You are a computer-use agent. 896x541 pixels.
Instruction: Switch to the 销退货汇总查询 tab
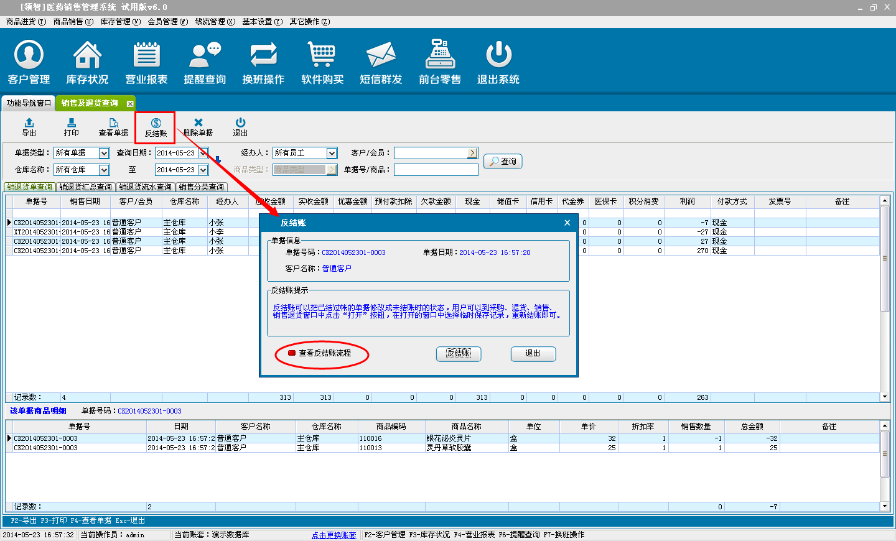[x=86, y=187]
